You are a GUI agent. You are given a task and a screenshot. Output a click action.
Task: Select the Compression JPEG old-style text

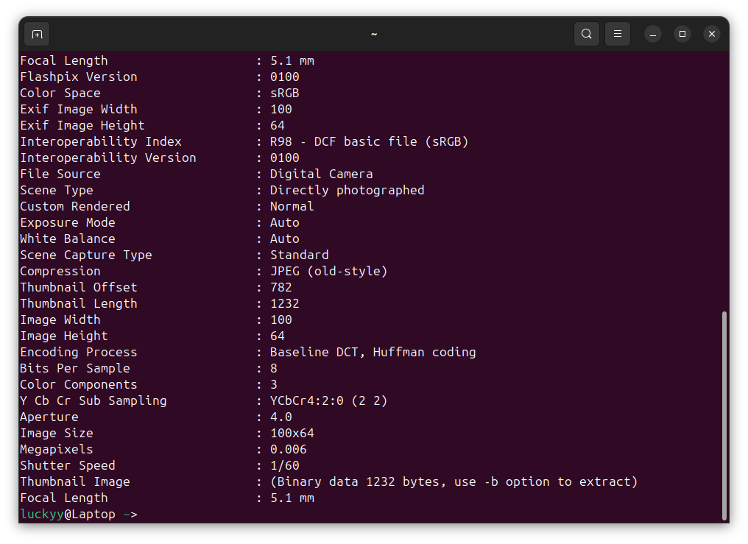[x=328, y=271]
